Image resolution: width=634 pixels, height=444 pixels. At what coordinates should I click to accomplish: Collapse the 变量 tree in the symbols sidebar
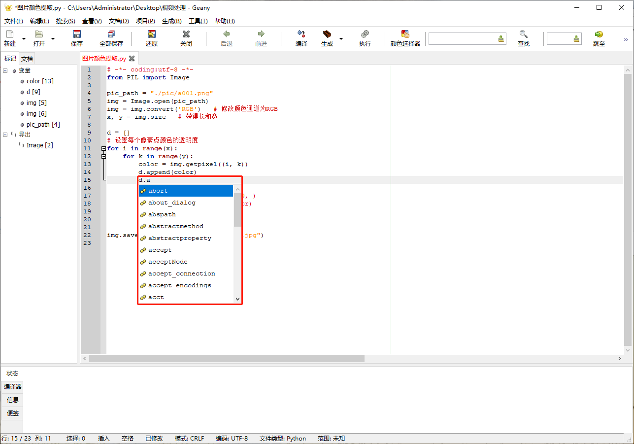pos(4,70)
